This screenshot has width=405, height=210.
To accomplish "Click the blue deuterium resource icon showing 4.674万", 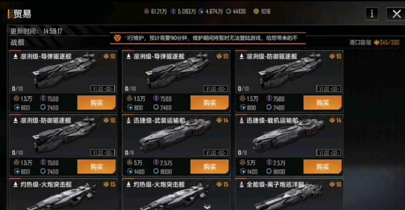I will [201, 11].
